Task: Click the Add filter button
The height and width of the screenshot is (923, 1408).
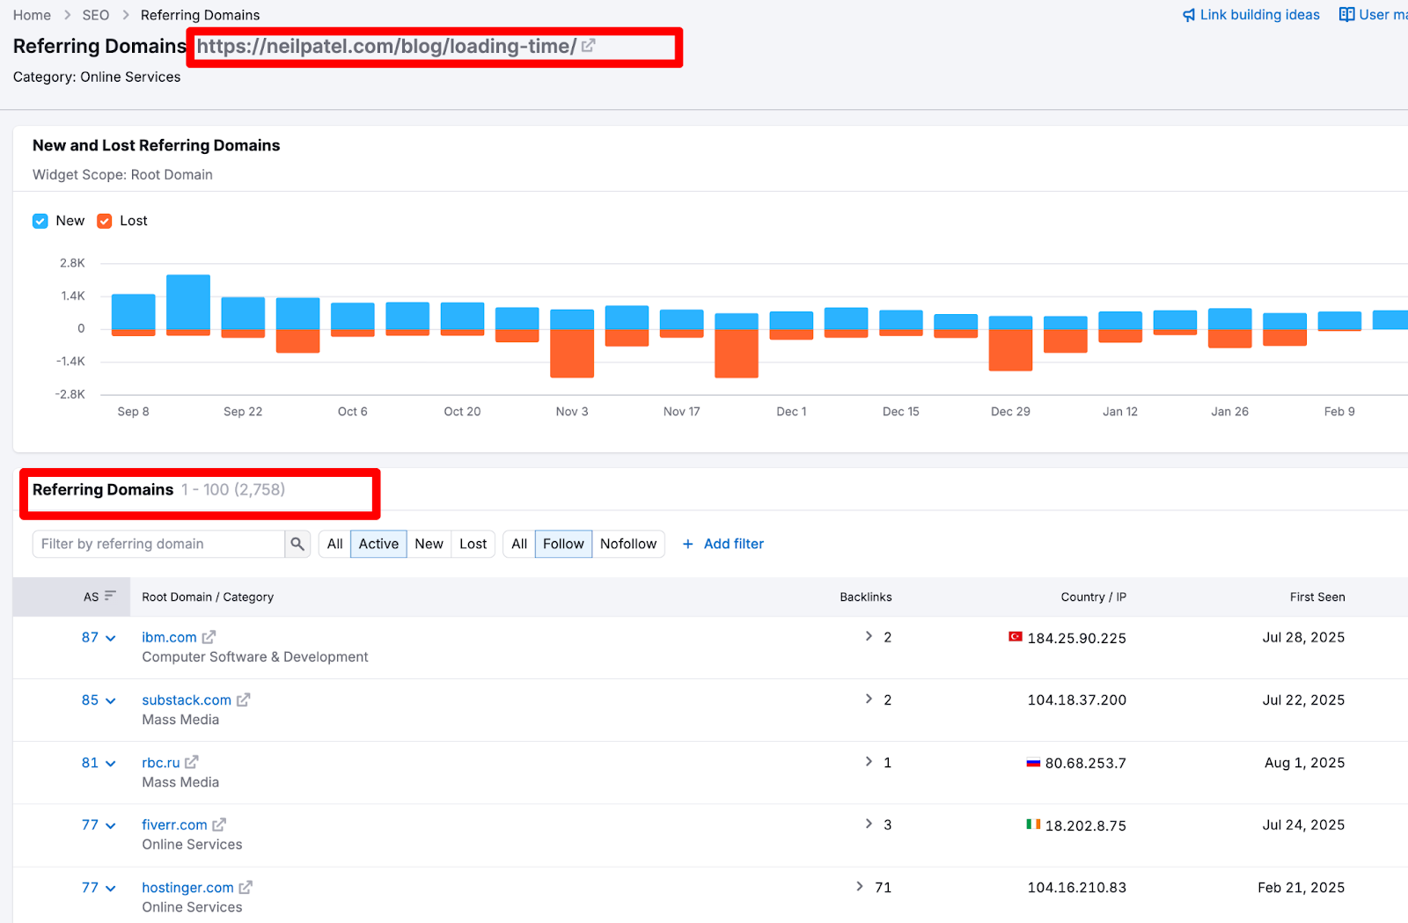Action: coord(723,544)
